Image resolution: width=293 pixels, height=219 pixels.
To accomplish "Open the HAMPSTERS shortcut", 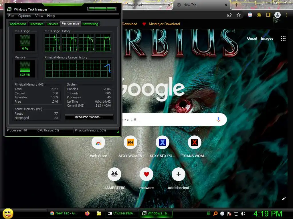I will pyautogui.click(x=114, y=174).
